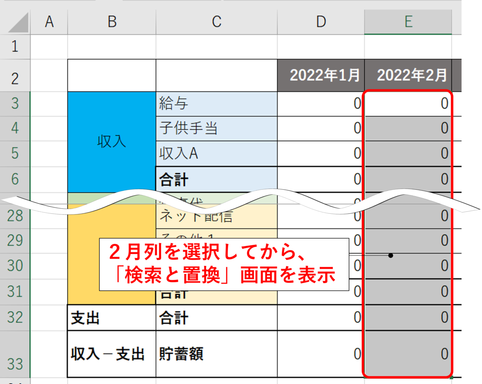Select the 2022年1月 header cell

(x=321, y=75)
